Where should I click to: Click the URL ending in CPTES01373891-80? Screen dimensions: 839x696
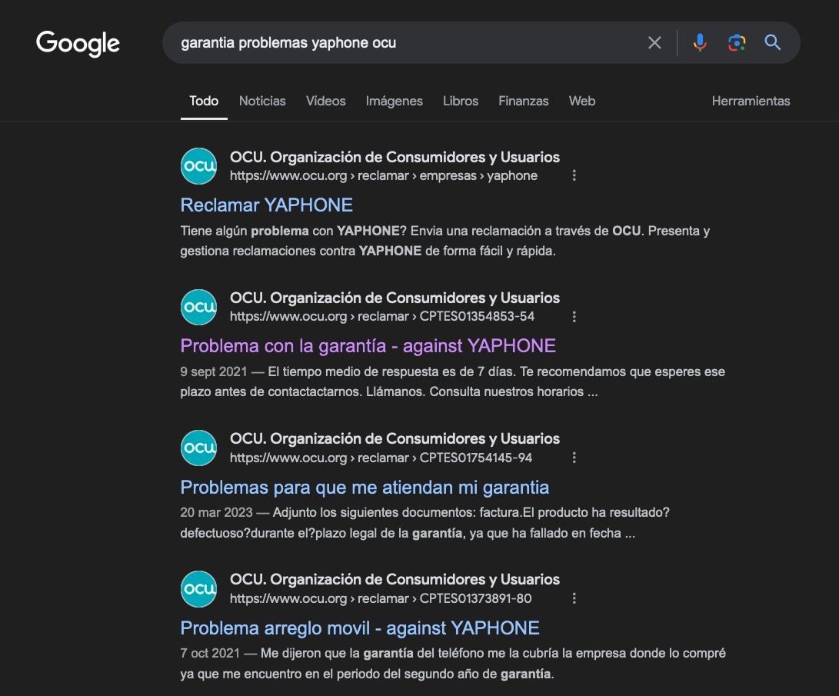pyautogui.click(x=381, y=598)
